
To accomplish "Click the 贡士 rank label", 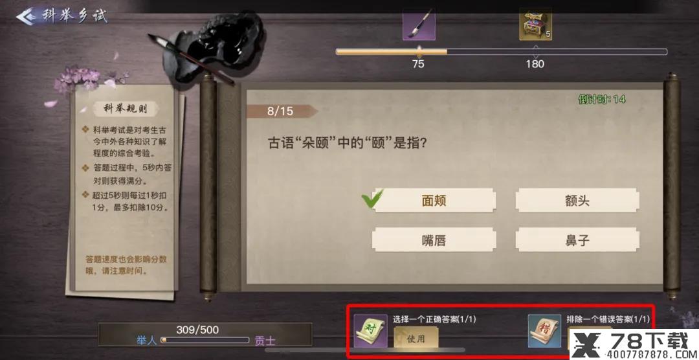I will 265,341.
